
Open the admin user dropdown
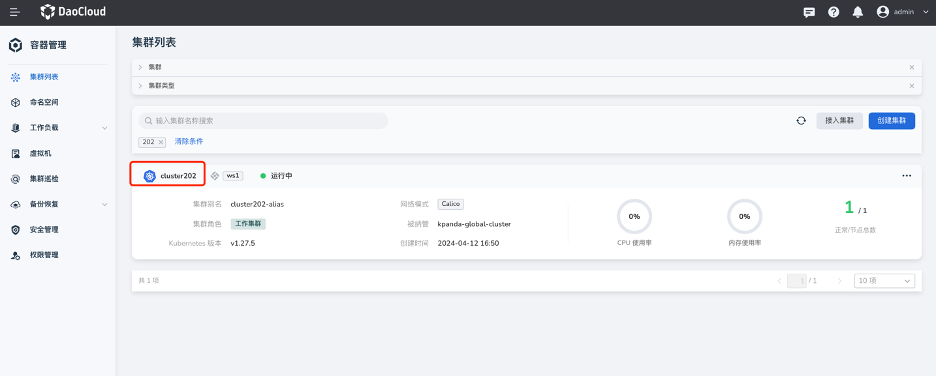coord(904,12)
